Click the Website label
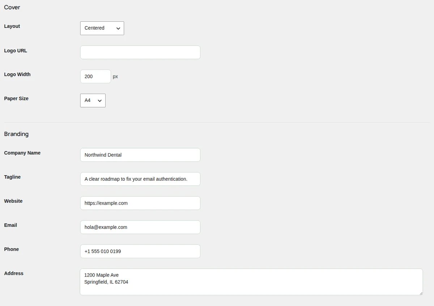The width and height of the screenshot is (434, 306). click(x=13, y=201)
